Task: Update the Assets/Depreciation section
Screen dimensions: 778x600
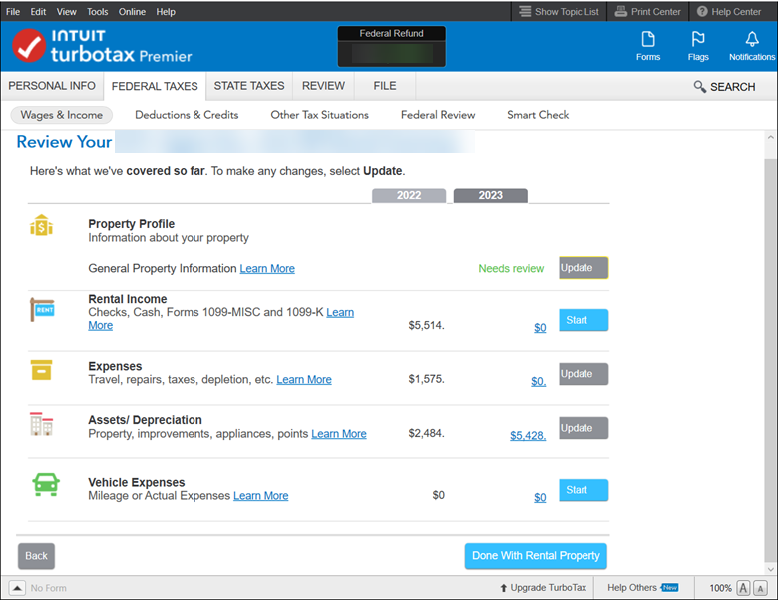Action: pyautogui.click(x=583, y=428)
